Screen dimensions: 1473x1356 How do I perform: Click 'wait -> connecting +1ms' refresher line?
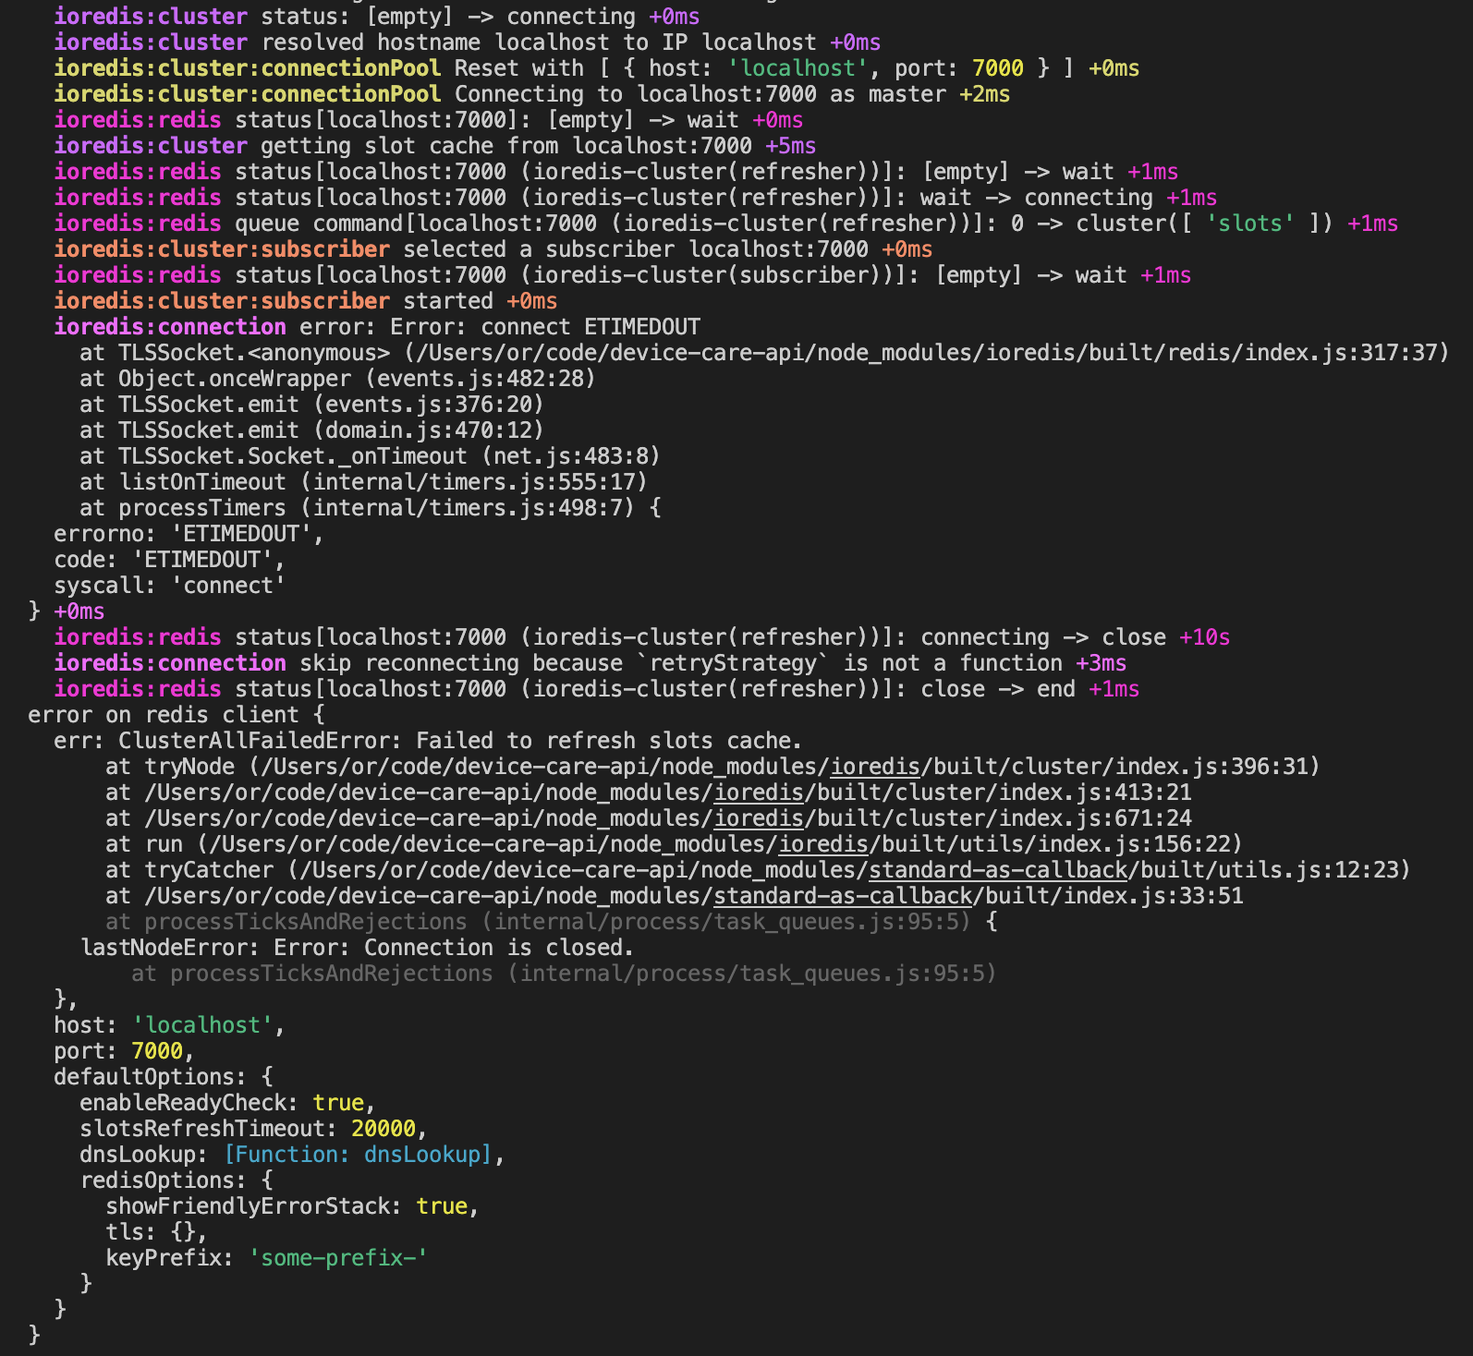[x=636, y=198]
